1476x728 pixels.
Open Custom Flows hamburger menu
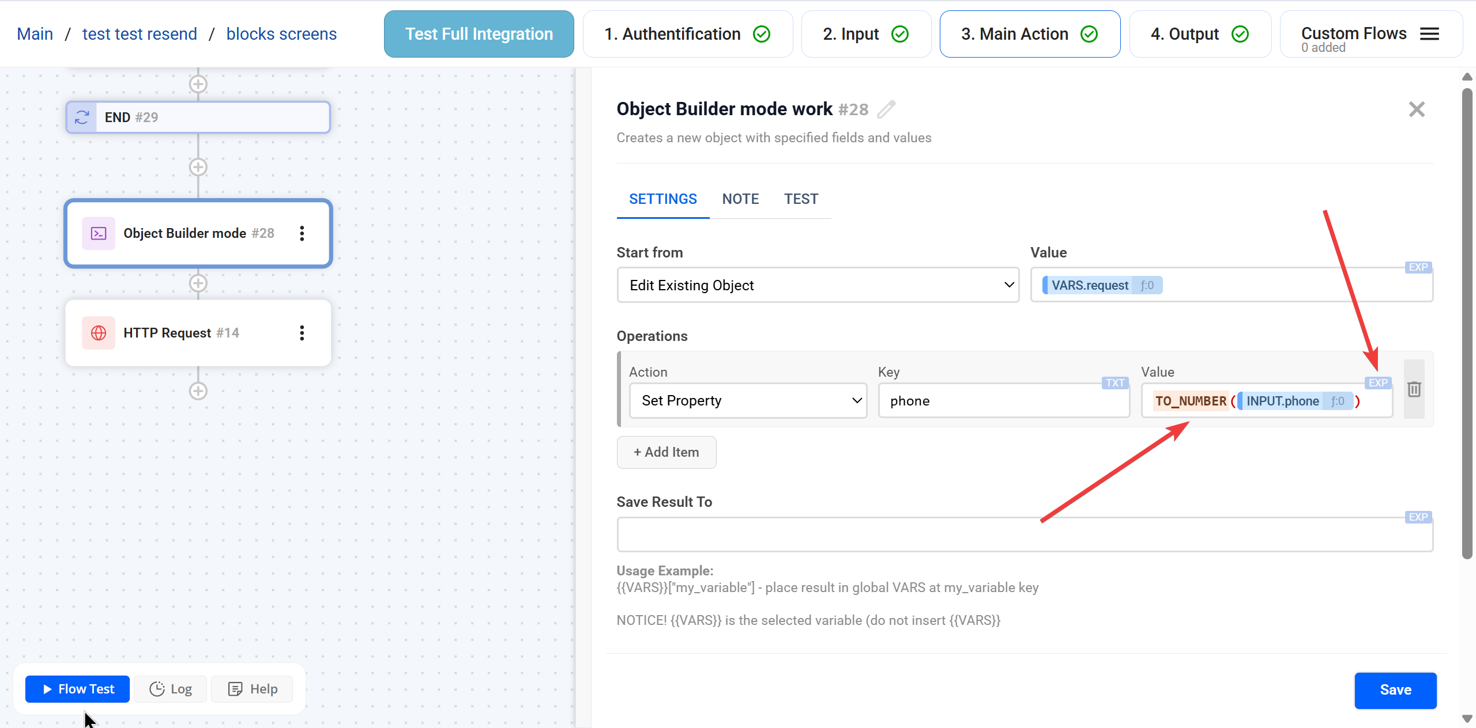click(1429, 34)
